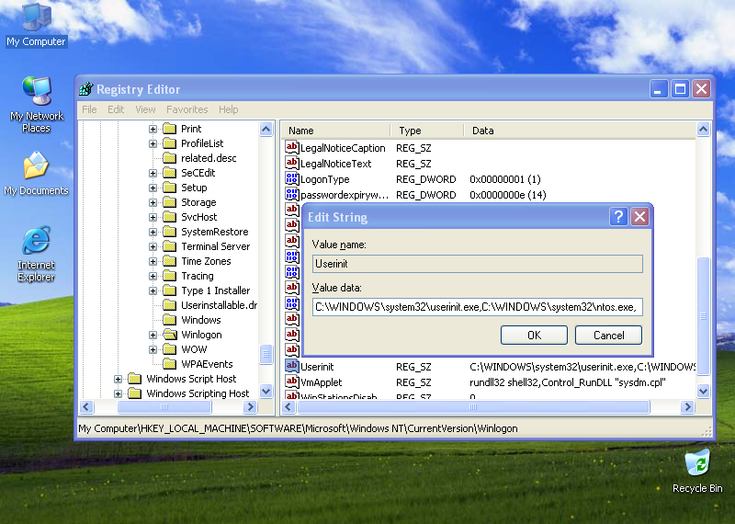Select the Windows tree key
The height and width of the screenshot is (524, 735).
click(x=200, y=320)
